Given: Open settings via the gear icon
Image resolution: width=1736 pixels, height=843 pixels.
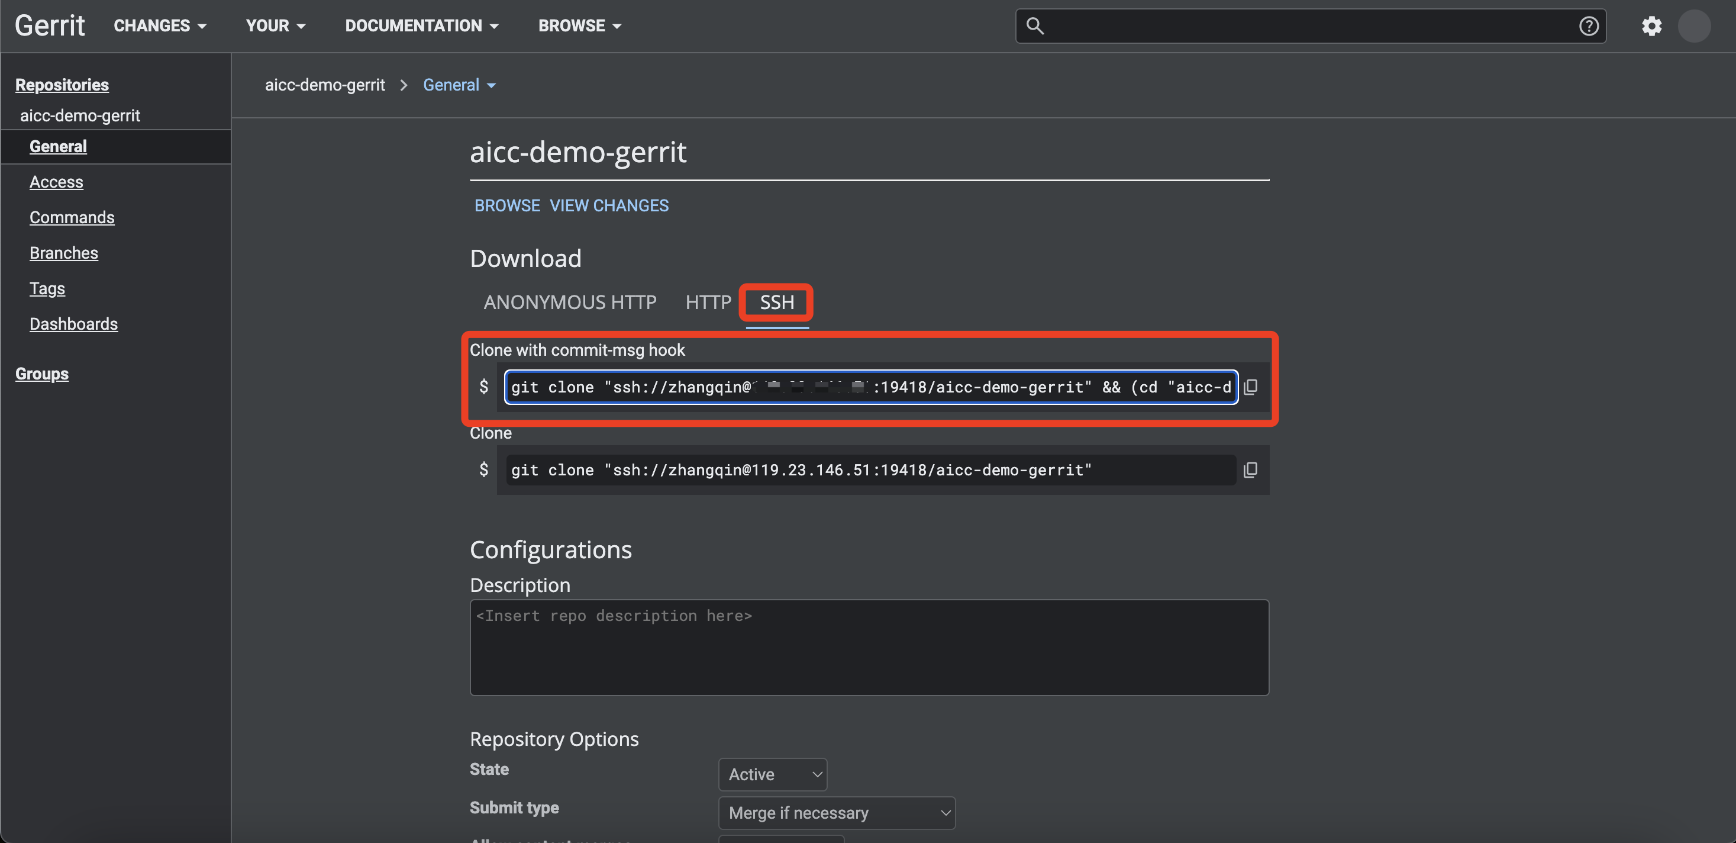Looking at the screenshot, I should (1651, 26).
